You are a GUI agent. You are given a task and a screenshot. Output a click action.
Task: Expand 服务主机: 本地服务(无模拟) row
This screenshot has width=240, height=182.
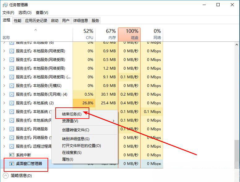coord(4,85)
